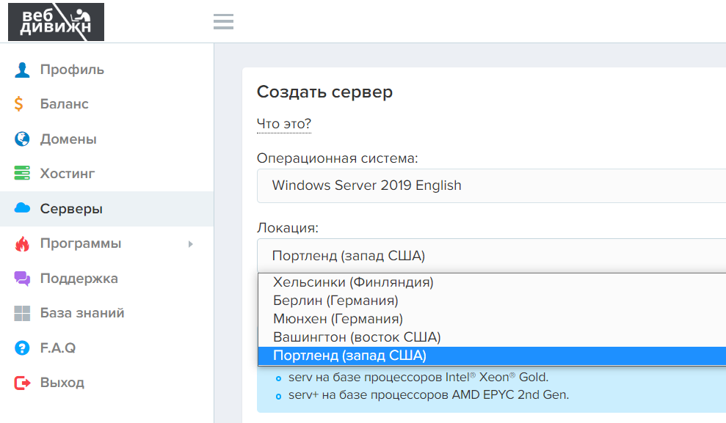Choose Берлин (Германия) location option

[x=335, y=301]
